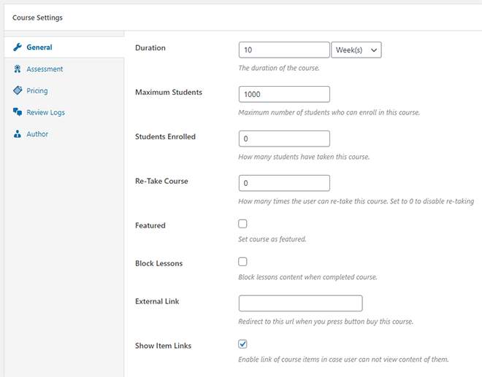The image size is (482, 377).
Task: Click the External Link text field
Action: click(300, 303)
